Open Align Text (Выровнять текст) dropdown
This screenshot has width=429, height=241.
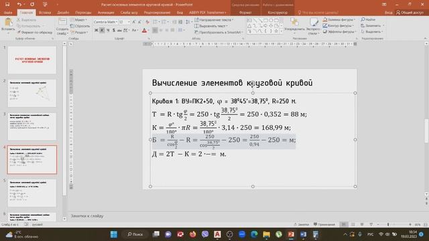coord(211,26)
